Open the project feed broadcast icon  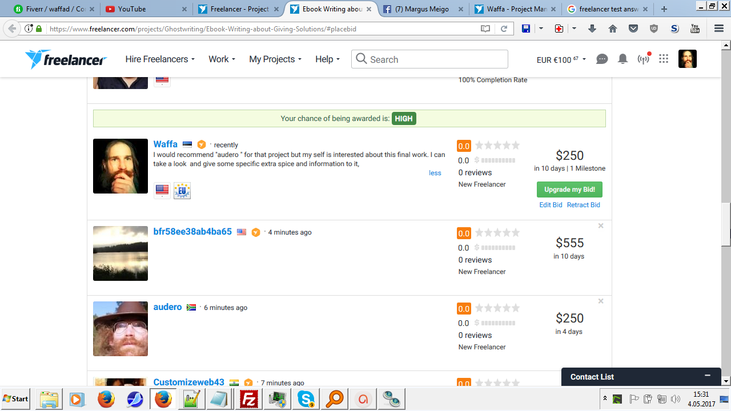(x=644, y=59)
